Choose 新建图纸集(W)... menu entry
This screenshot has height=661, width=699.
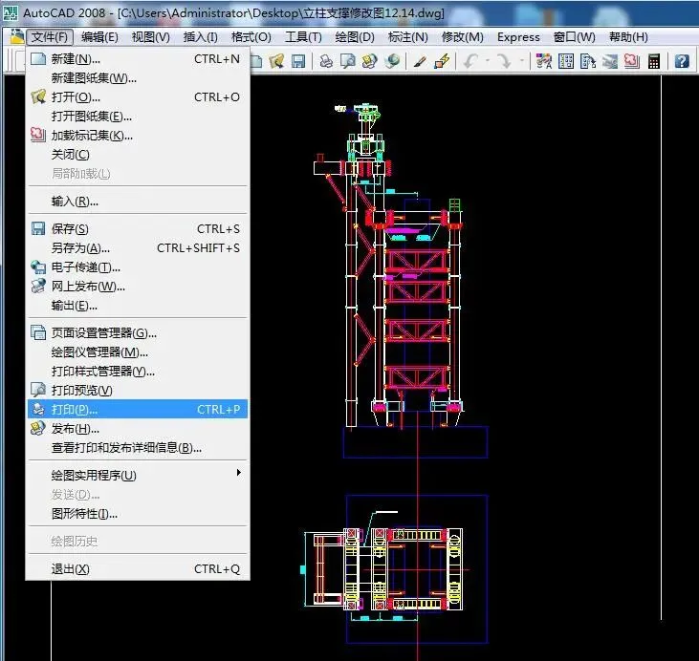tap(138, 78)
